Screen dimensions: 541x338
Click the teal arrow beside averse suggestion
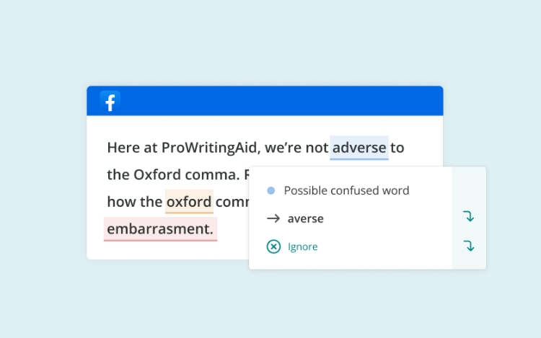(x=469, y=216)
